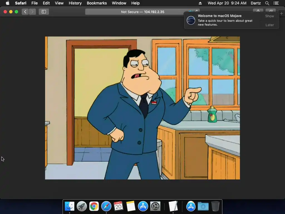Open the View menu
This screenshot has height=214, width=285.
point(59,3)
